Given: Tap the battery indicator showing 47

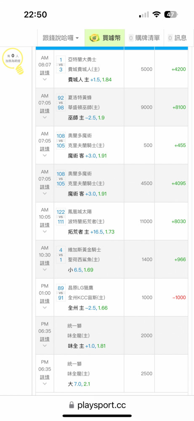Looking at the screenshot, I should point(171,14).
